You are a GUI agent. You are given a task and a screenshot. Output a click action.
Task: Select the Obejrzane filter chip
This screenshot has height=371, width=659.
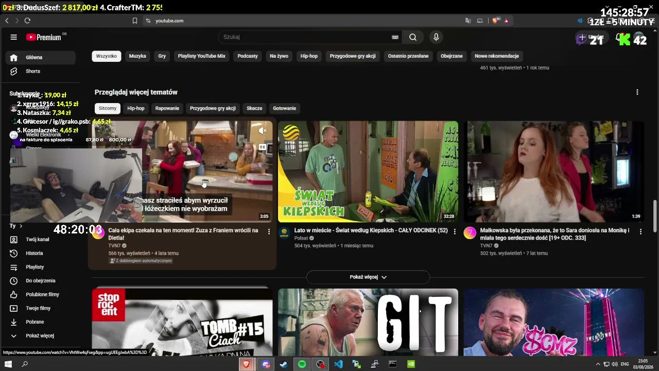pyautogui.click(x=452, y=56)
